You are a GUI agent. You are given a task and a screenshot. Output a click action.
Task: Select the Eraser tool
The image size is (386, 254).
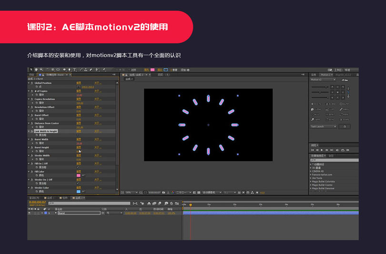(91, 70)
